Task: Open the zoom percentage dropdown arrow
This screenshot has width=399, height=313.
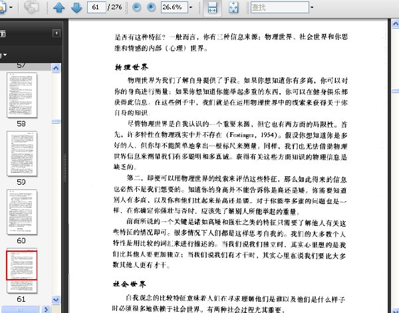Action: (x=191, y=7)
